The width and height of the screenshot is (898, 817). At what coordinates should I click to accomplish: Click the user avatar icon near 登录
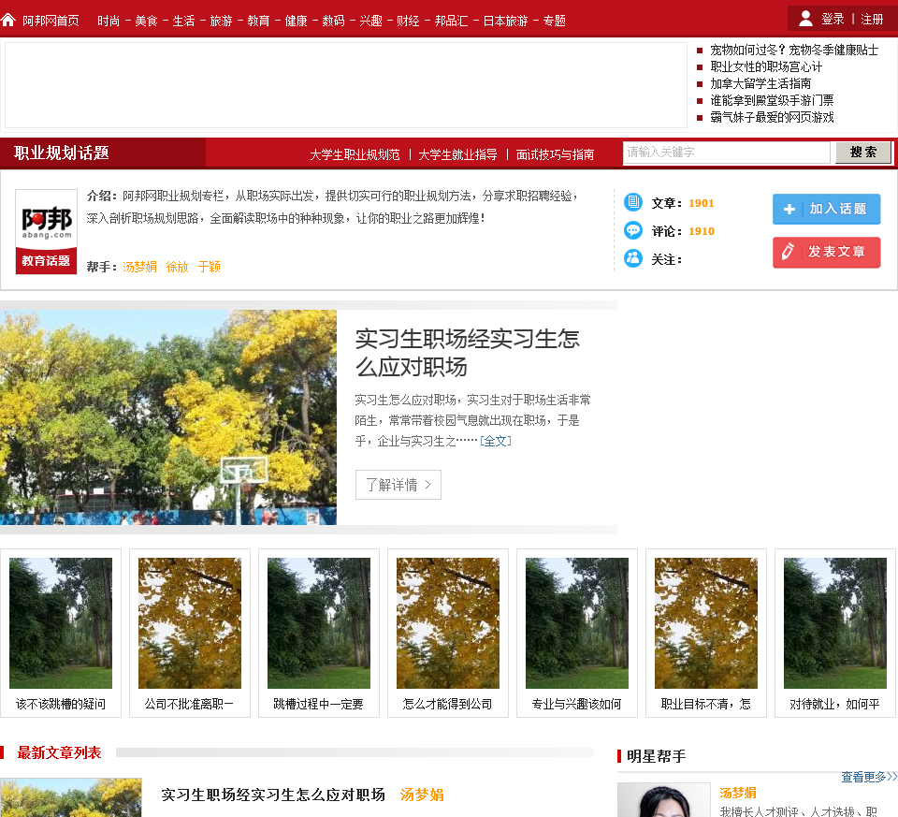coord(805,19)
